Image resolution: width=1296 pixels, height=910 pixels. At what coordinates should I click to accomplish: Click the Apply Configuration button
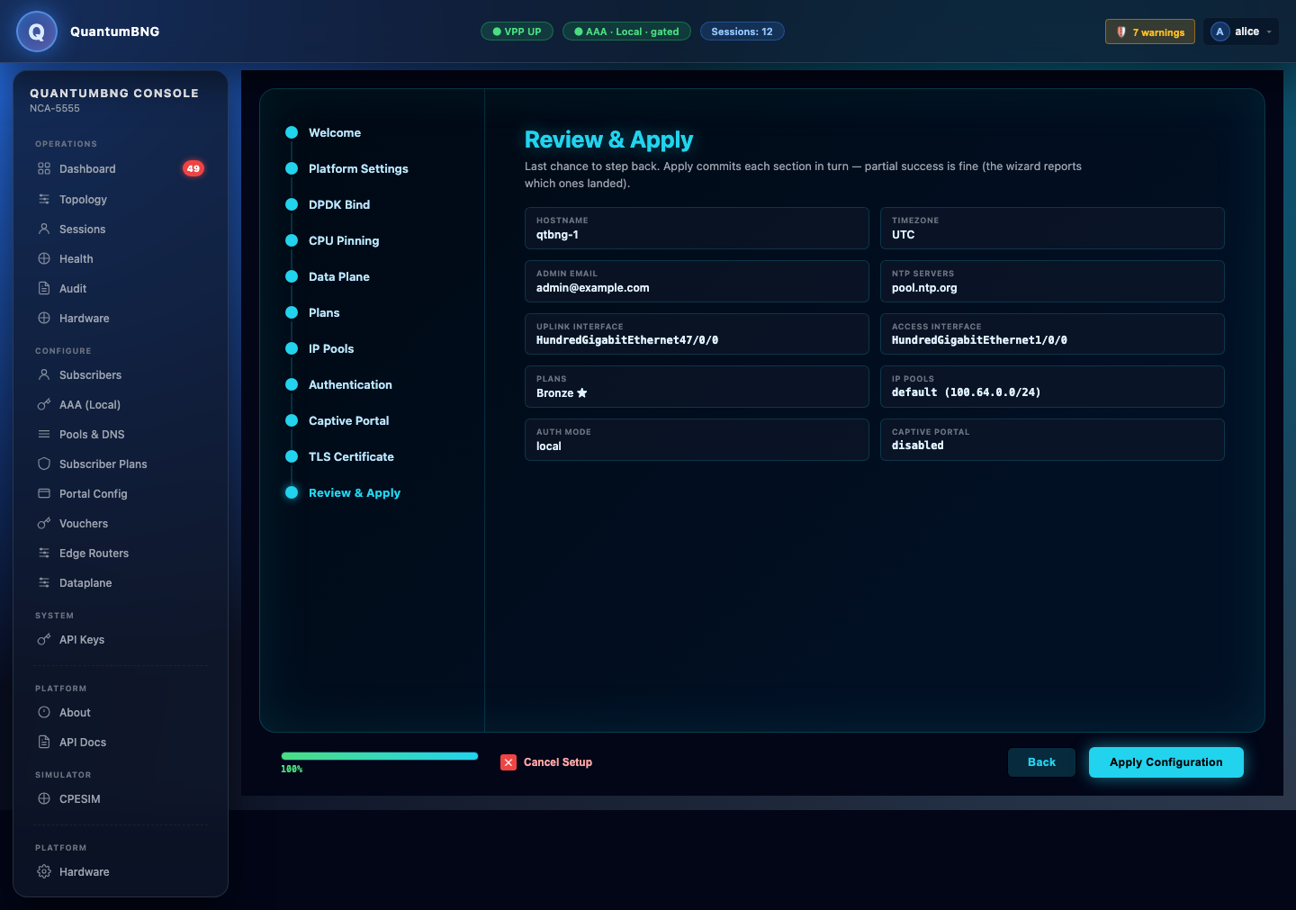(1166, 762)
